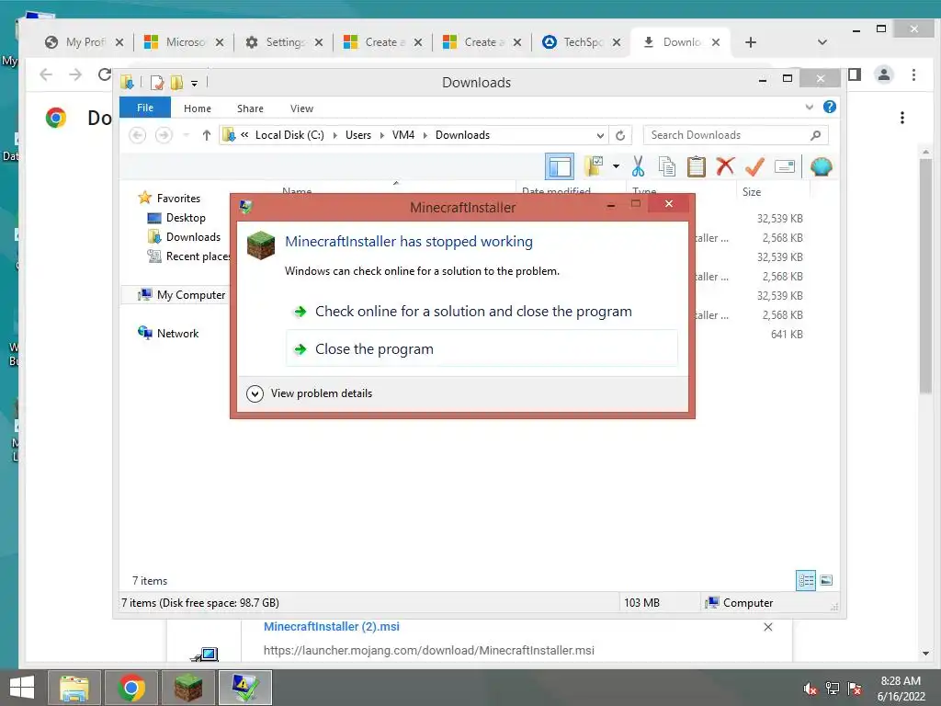Open Downloads page three-dot menu

(x=902, y=118)
